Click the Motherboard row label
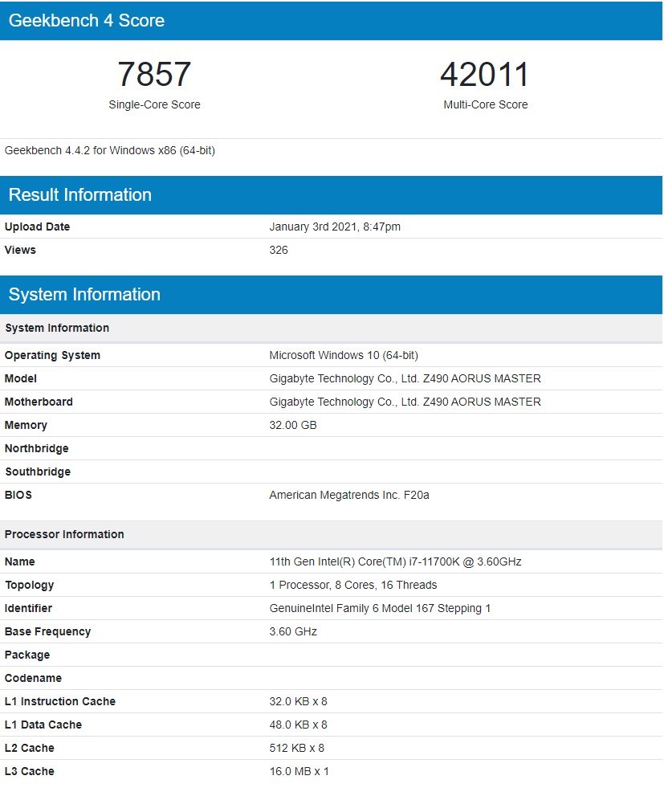The height and width of the screenshot is (792, 664). pos(39,402)
